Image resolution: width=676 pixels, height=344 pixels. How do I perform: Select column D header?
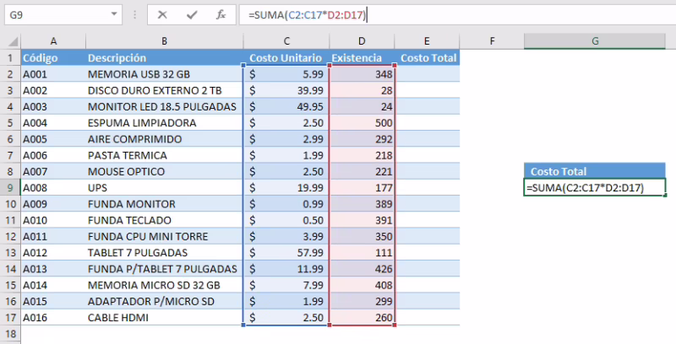[x=362, y=41]
